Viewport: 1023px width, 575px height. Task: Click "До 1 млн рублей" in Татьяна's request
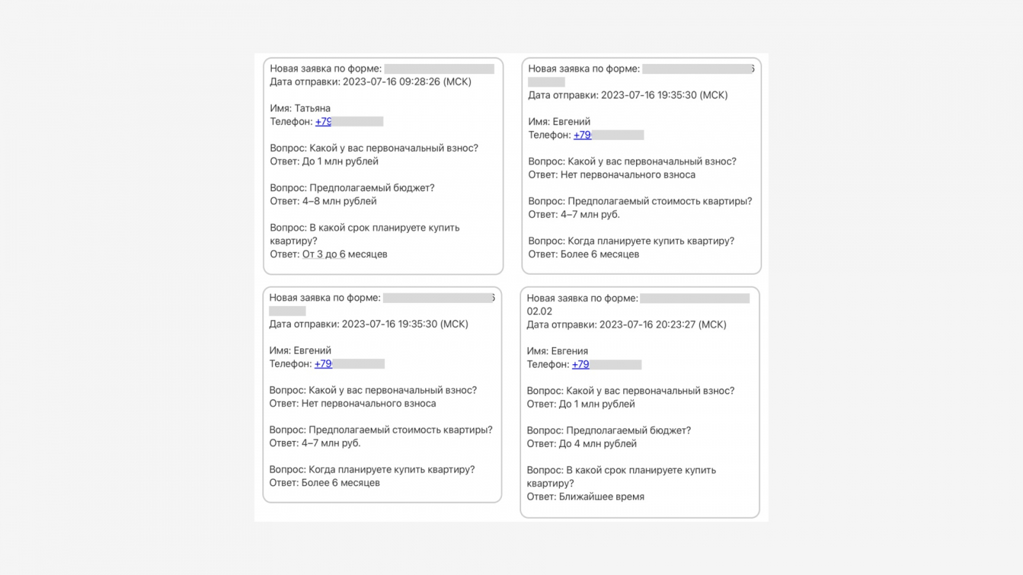pyautogui.click(x=340, y=161)
